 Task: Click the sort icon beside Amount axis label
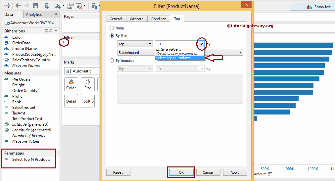pos(270,174)
